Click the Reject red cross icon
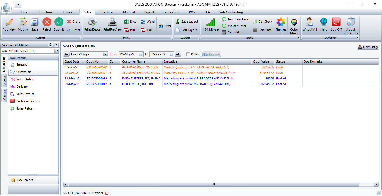 [47, 22]
